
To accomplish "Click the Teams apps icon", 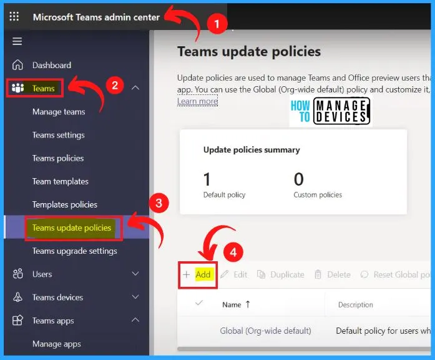I will point(17,320).
